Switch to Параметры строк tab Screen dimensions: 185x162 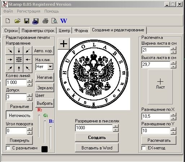(38, 31)
